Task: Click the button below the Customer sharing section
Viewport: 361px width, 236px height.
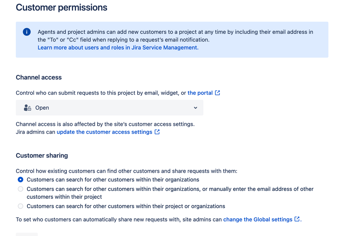Action: 26,234
